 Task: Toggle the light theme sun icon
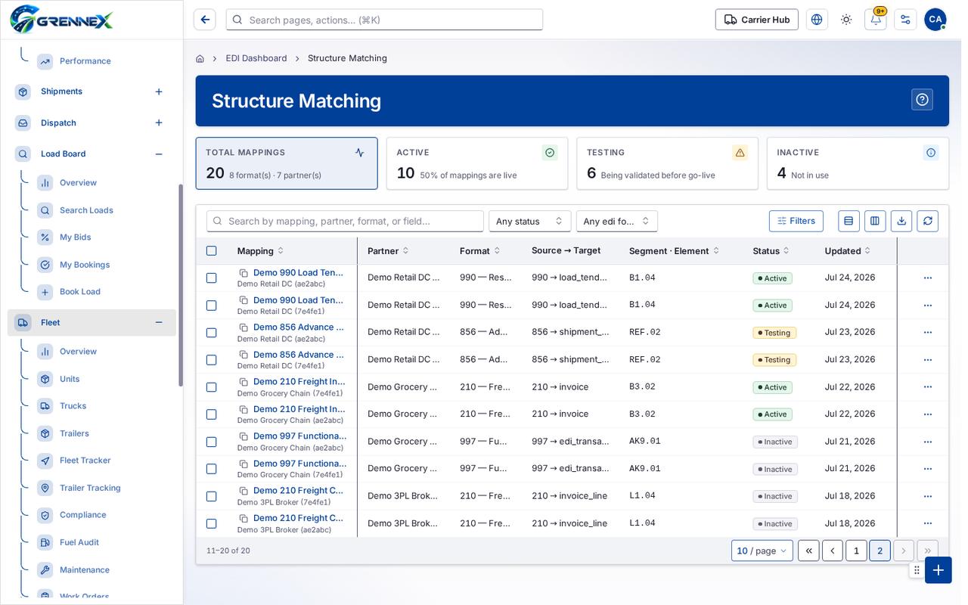(x=846, y=20)
